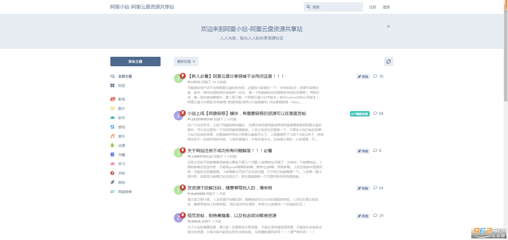The height and width of the screenshot is (240, 508).
Task: Click the 登录 login link
Action: [386, 7]
